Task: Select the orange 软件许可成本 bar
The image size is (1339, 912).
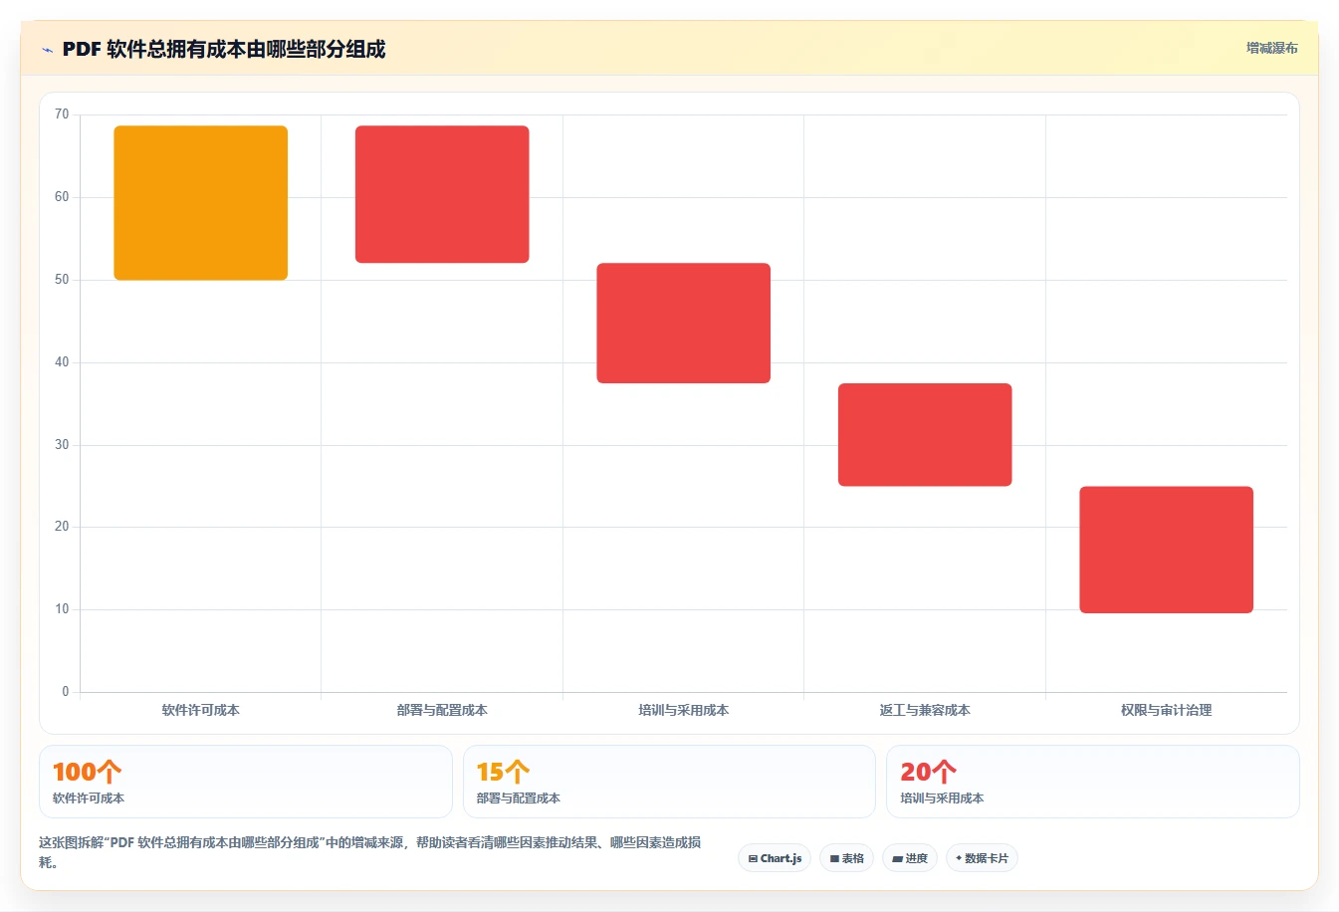Action: (201, 203)
